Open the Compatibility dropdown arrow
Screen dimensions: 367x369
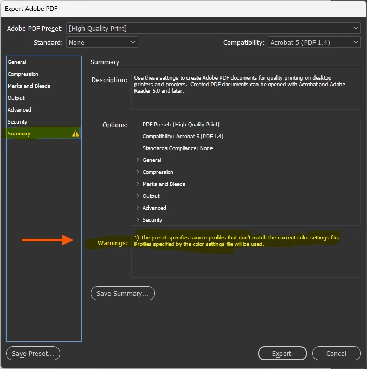(356, 42)
